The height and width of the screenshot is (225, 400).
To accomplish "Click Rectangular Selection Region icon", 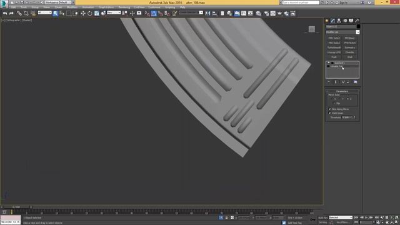I will click(x=69, y=13).
